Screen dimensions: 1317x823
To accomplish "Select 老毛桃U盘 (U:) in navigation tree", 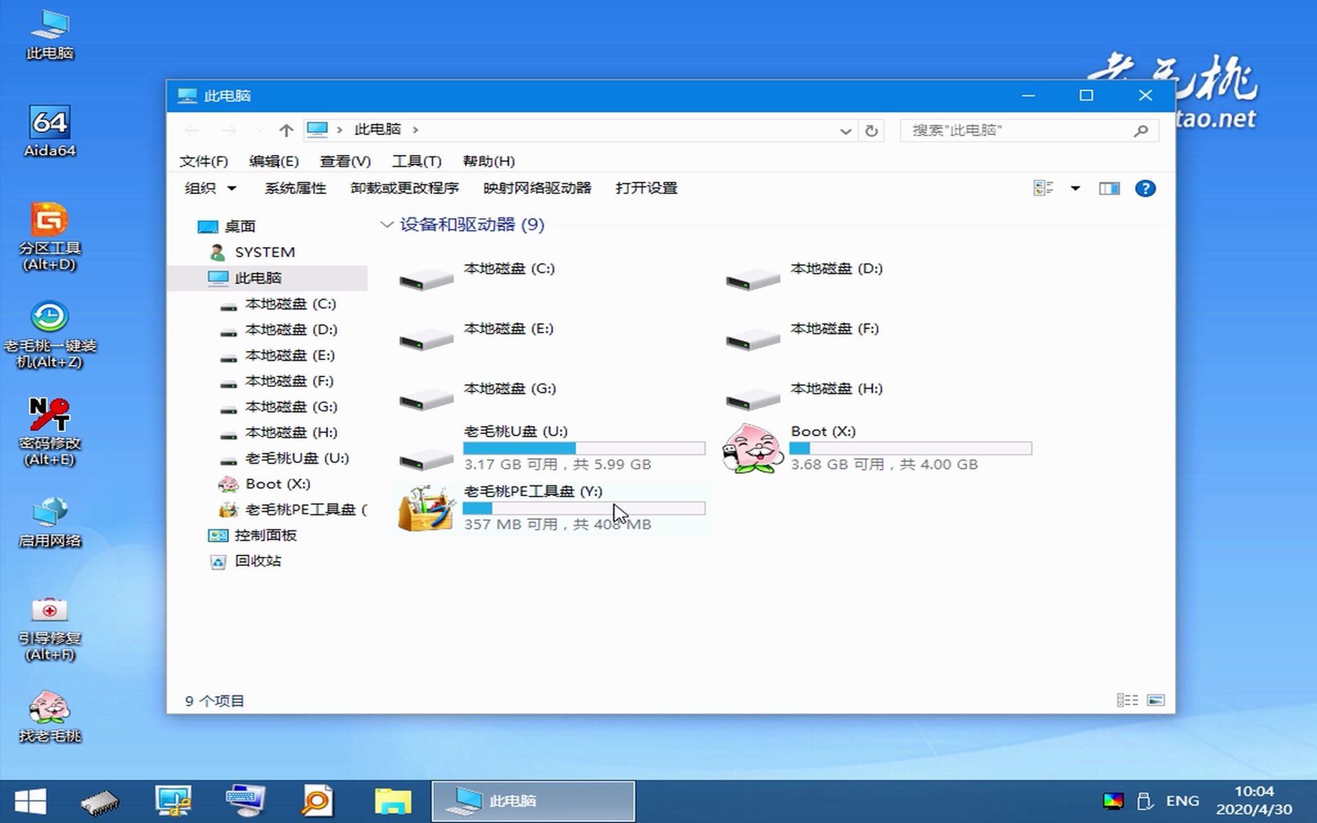I will [x=297, y=458].
